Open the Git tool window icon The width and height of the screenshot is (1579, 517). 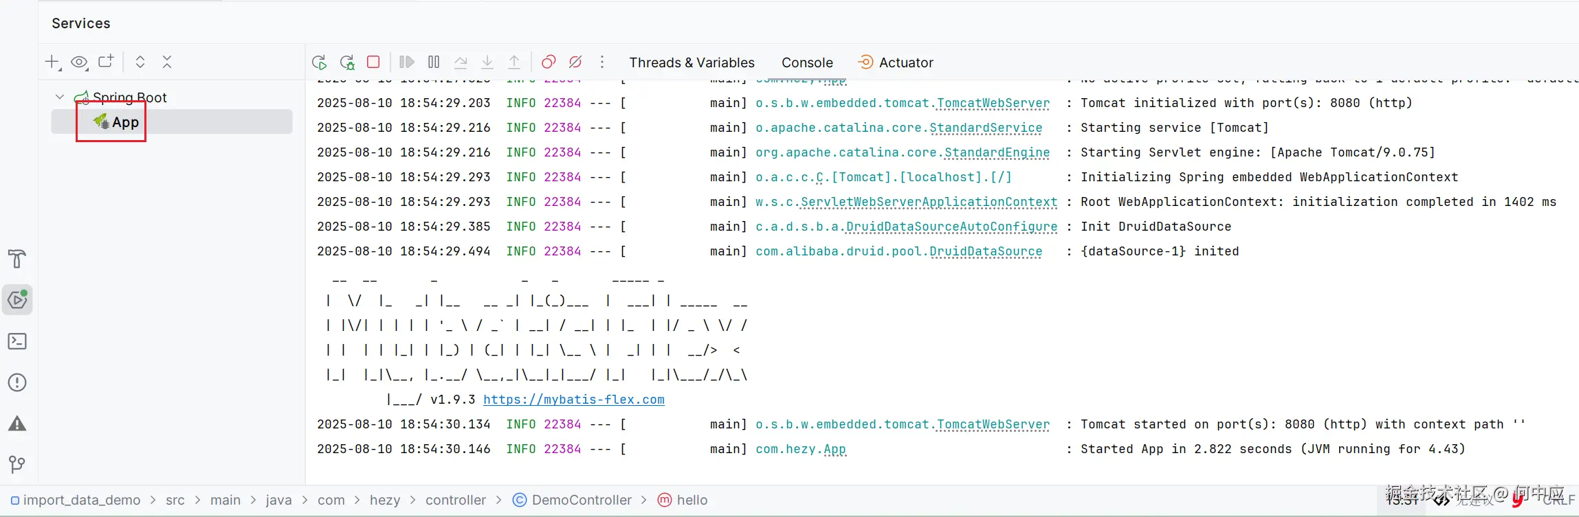point(17,465)
